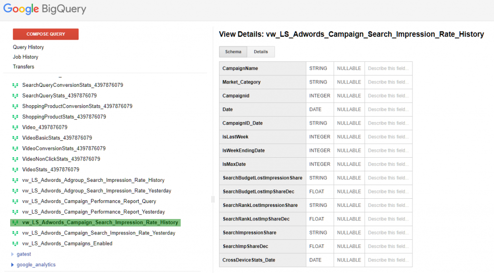The height and width of the screenshot is (273, 494).
Task: Click table icon beside VideoStats_4397876079
Action: tap(15, 169)
